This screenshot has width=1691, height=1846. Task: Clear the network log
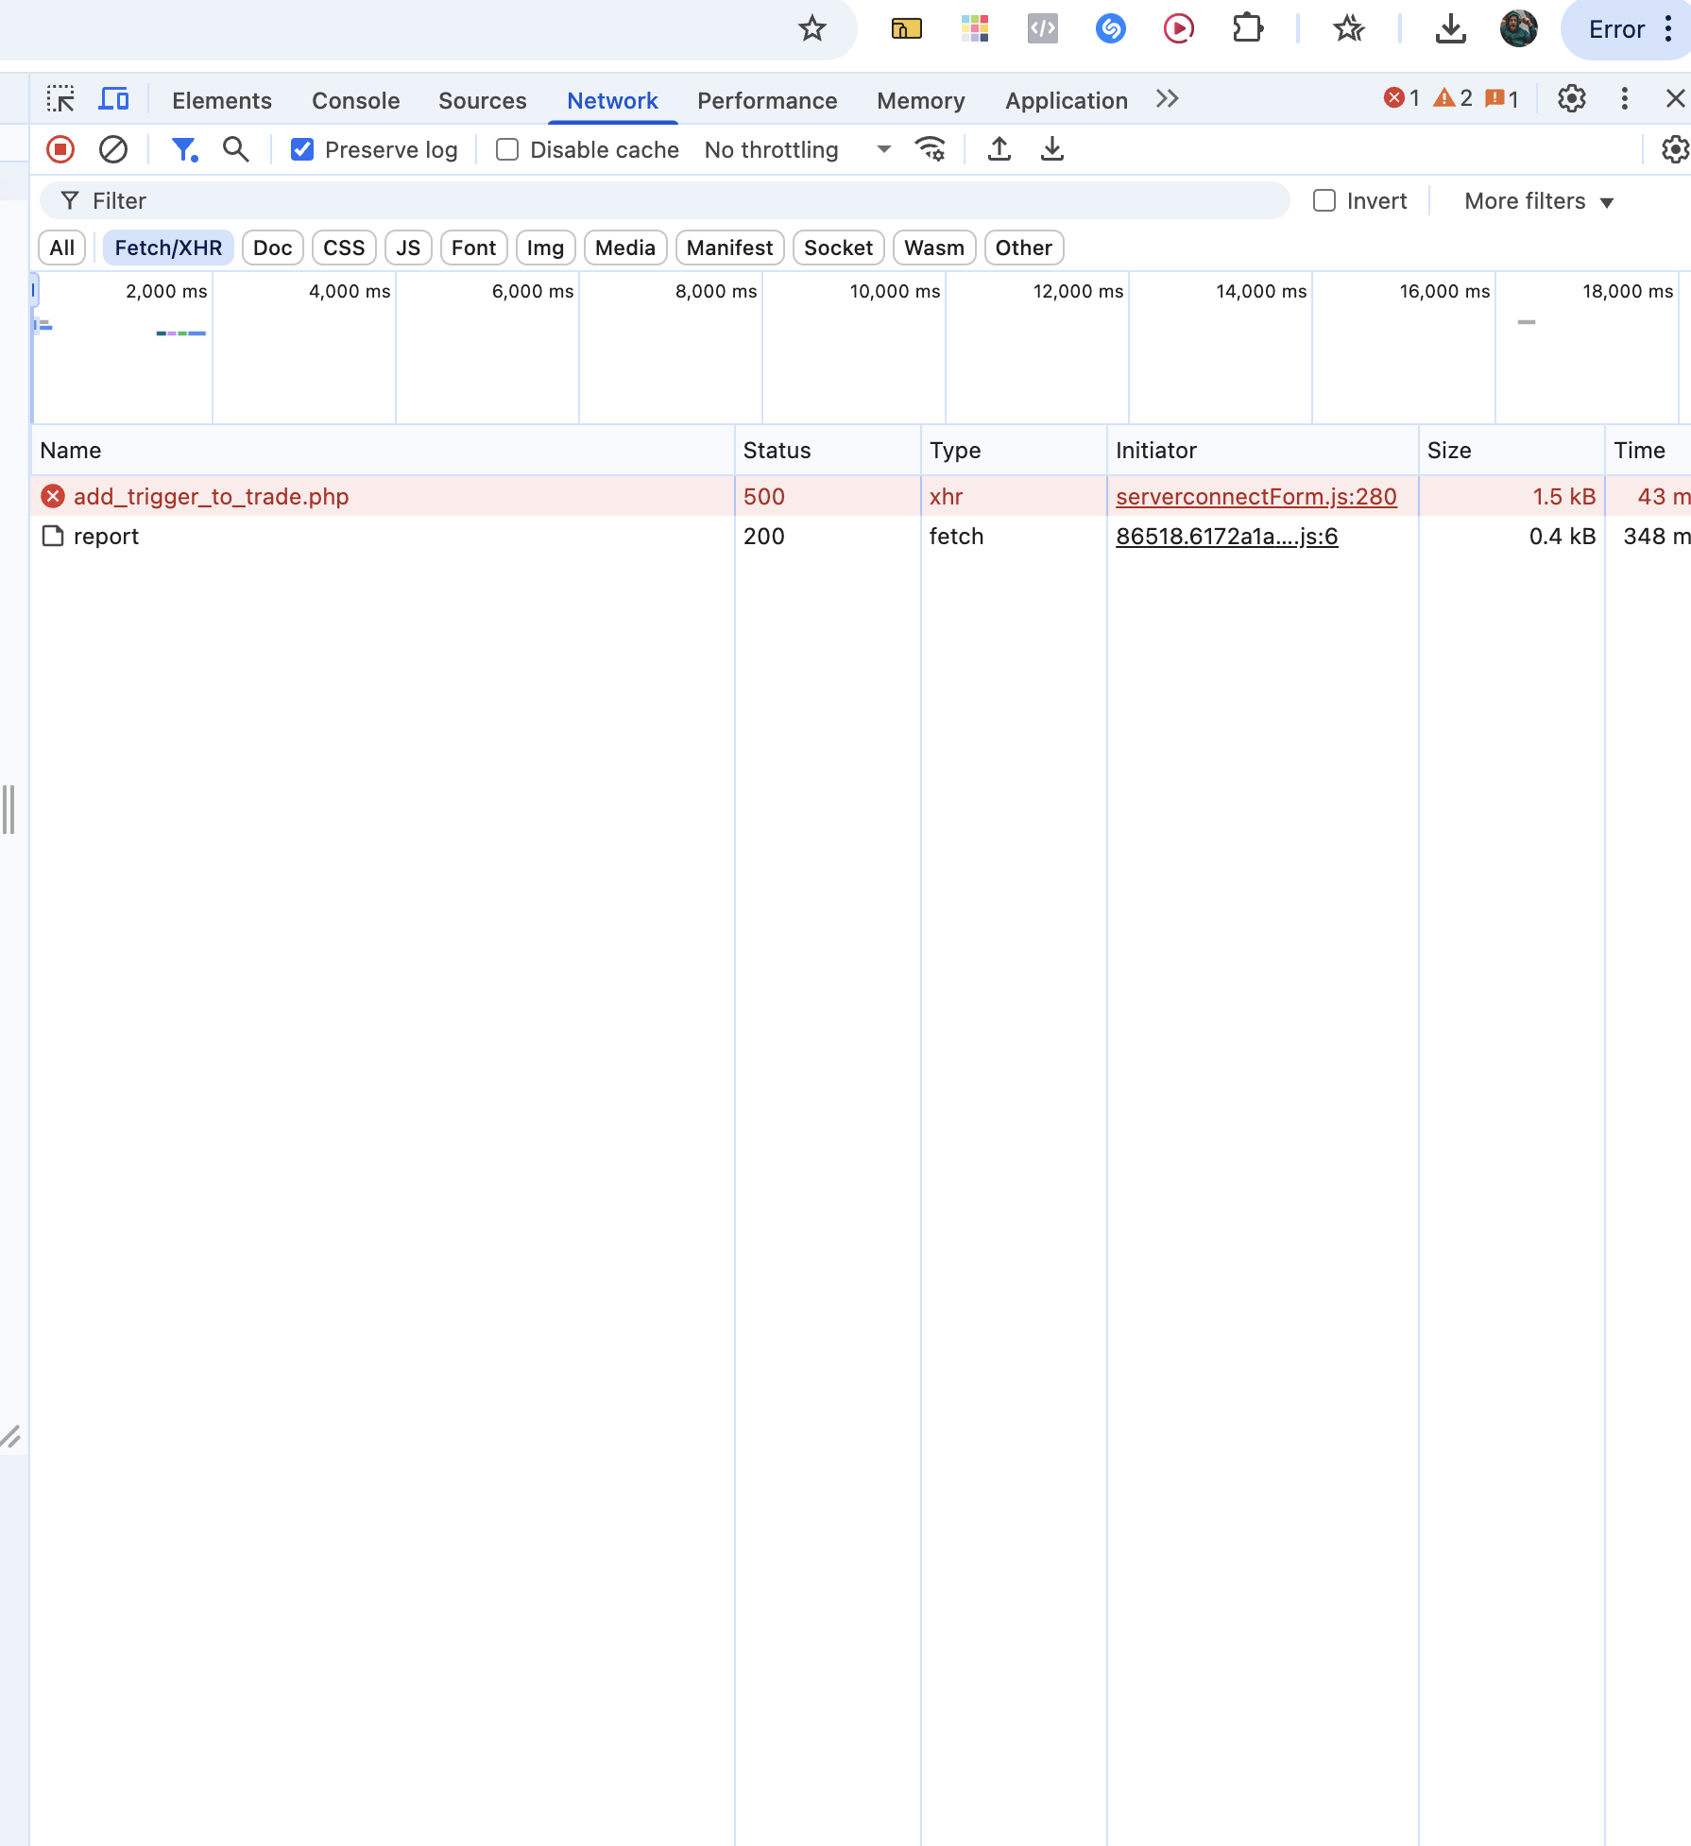113,149
